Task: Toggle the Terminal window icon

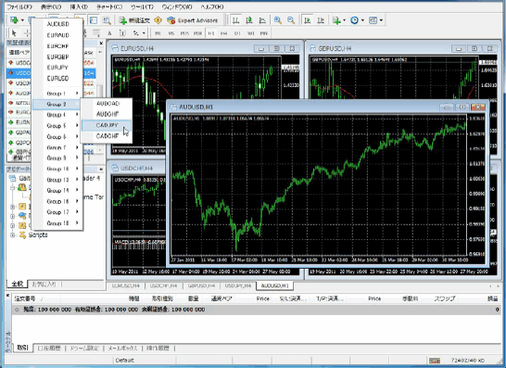Action: 94,20
